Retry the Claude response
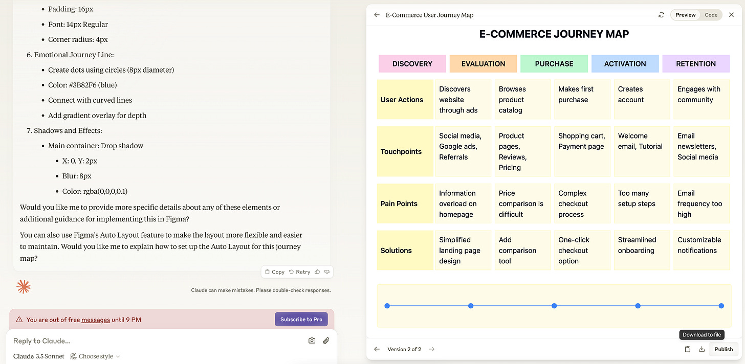Screen dimensions: 745x364 [x=299, y=272]
